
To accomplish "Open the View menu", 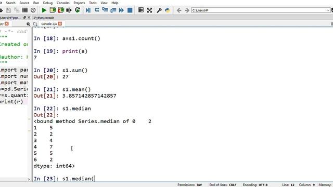I will point(104,3).
